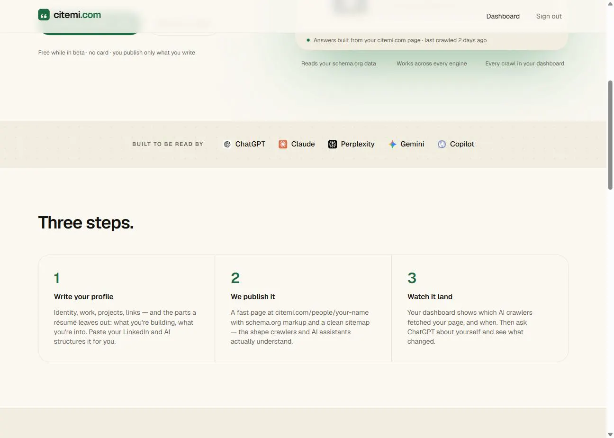Screen dimensions: 614x438
Task: Click the Perplexity logo icon
Action: tap(333, 144)
